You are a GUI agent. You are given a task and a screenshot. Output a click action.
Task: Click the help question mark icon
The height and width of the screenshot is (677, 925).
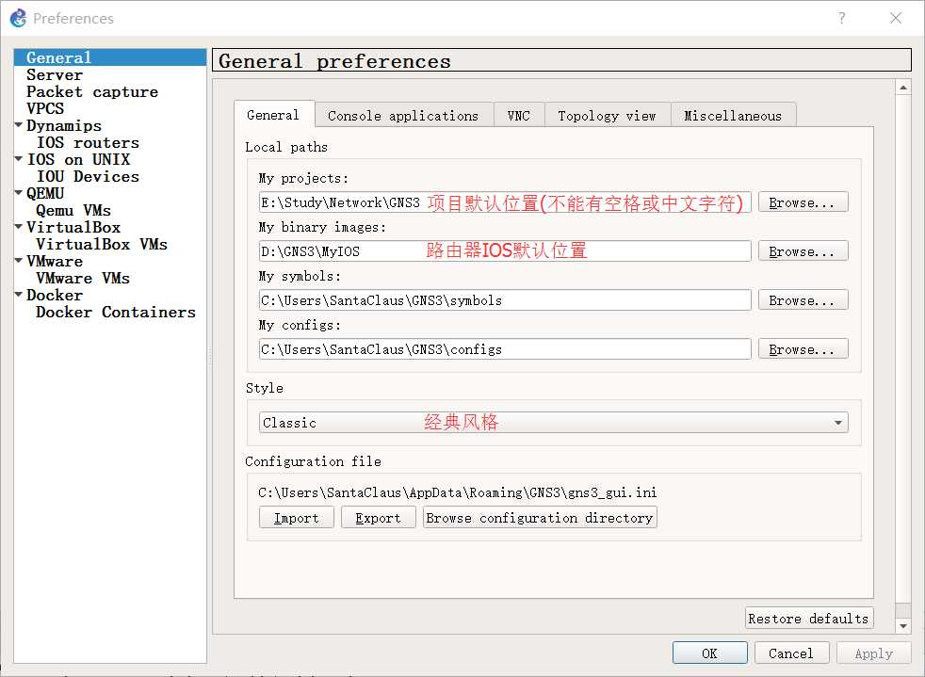842,18
